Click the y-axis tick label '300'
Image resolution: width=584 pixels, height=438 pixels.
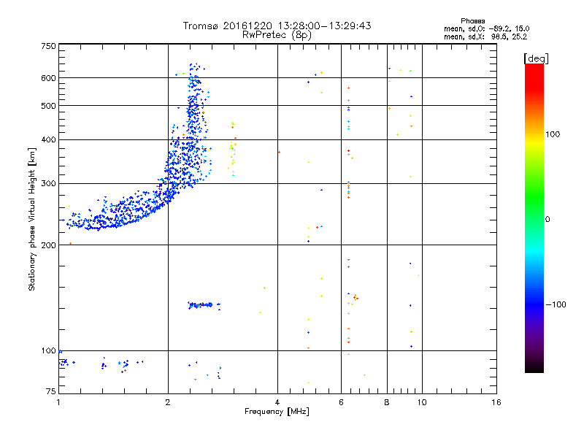pos(48,184)
